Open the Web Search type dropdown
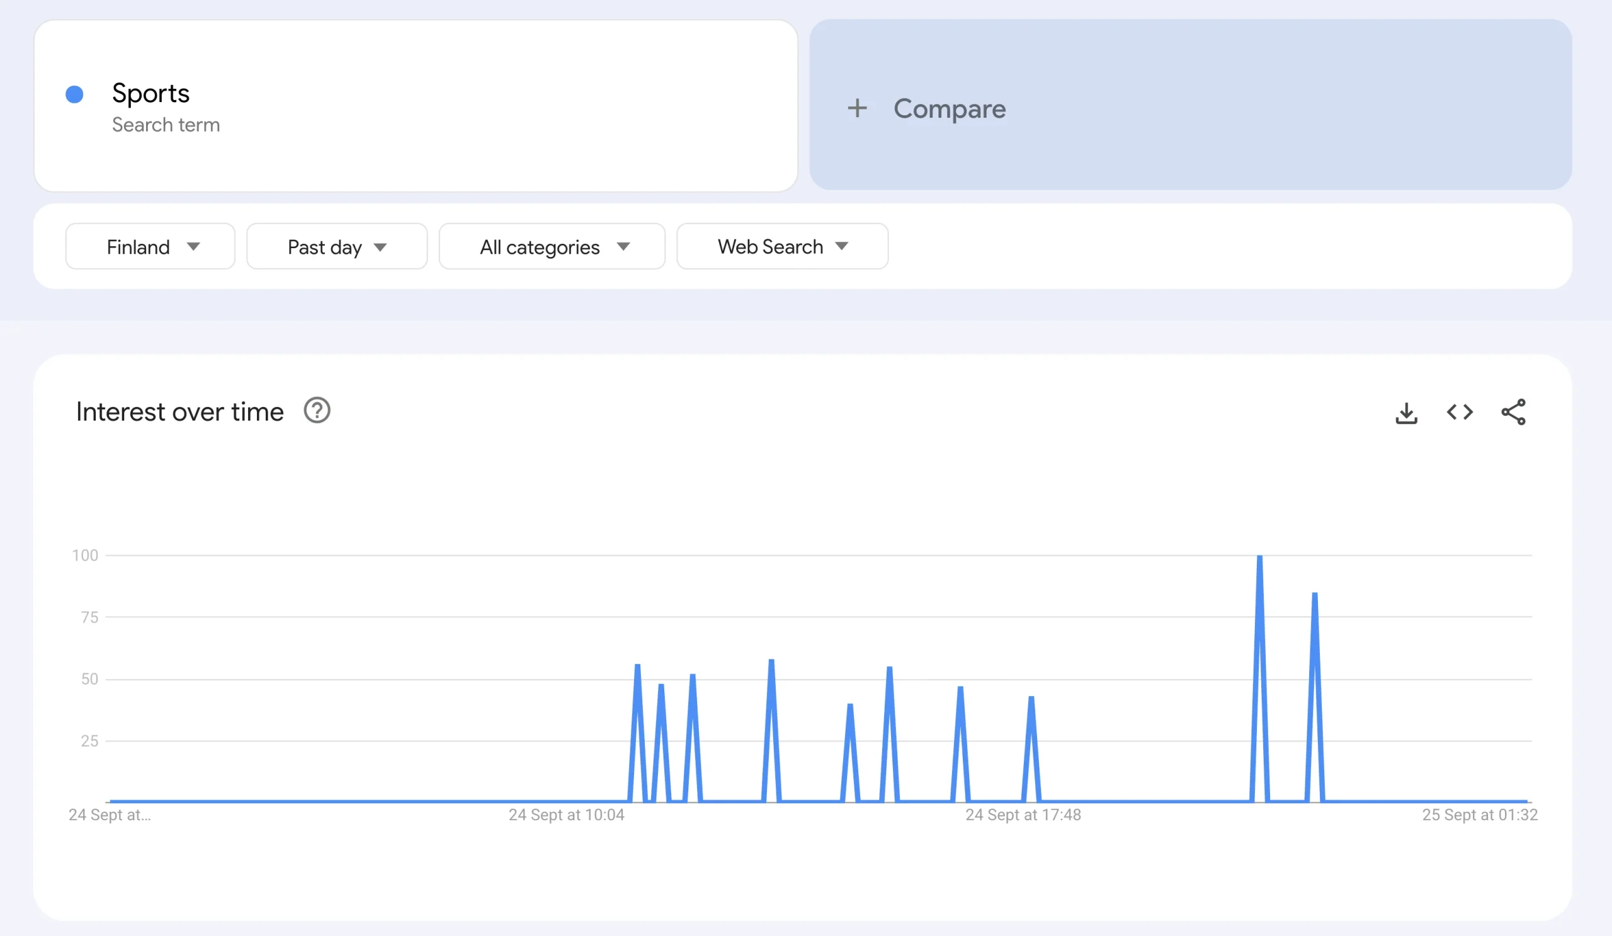The image size is (1612, 936). (x=782, y=246)
